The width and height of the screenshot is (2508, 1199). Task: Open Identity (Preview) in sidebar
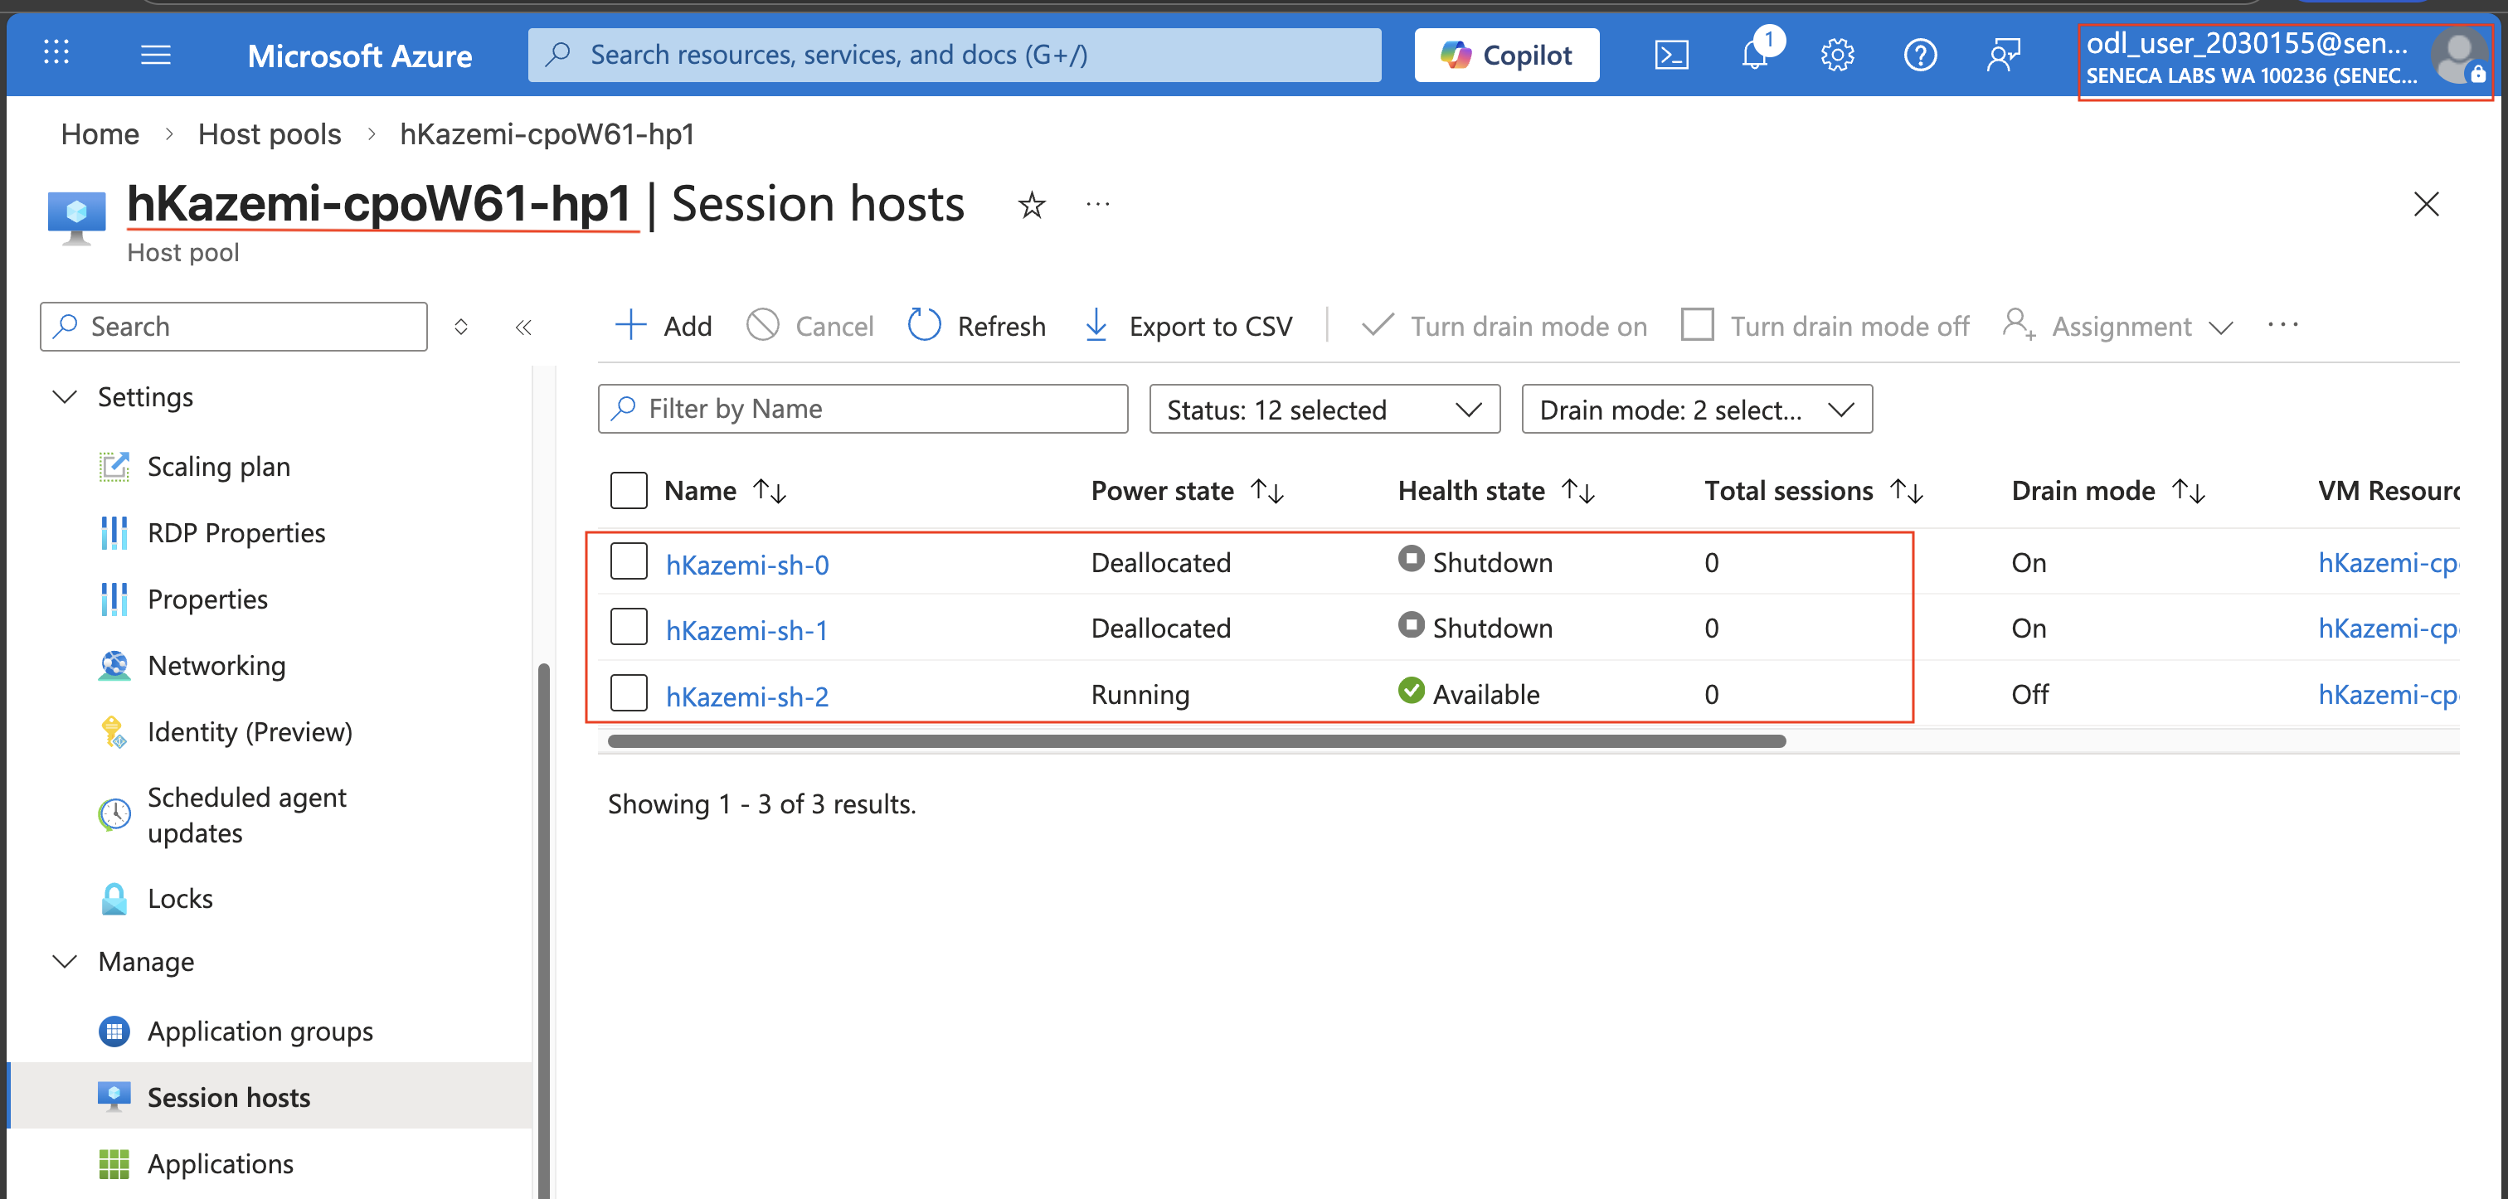coord(250,732)
